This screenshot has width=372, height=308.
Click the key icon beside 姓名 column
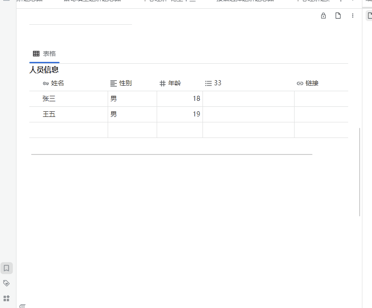click(46, 83)
